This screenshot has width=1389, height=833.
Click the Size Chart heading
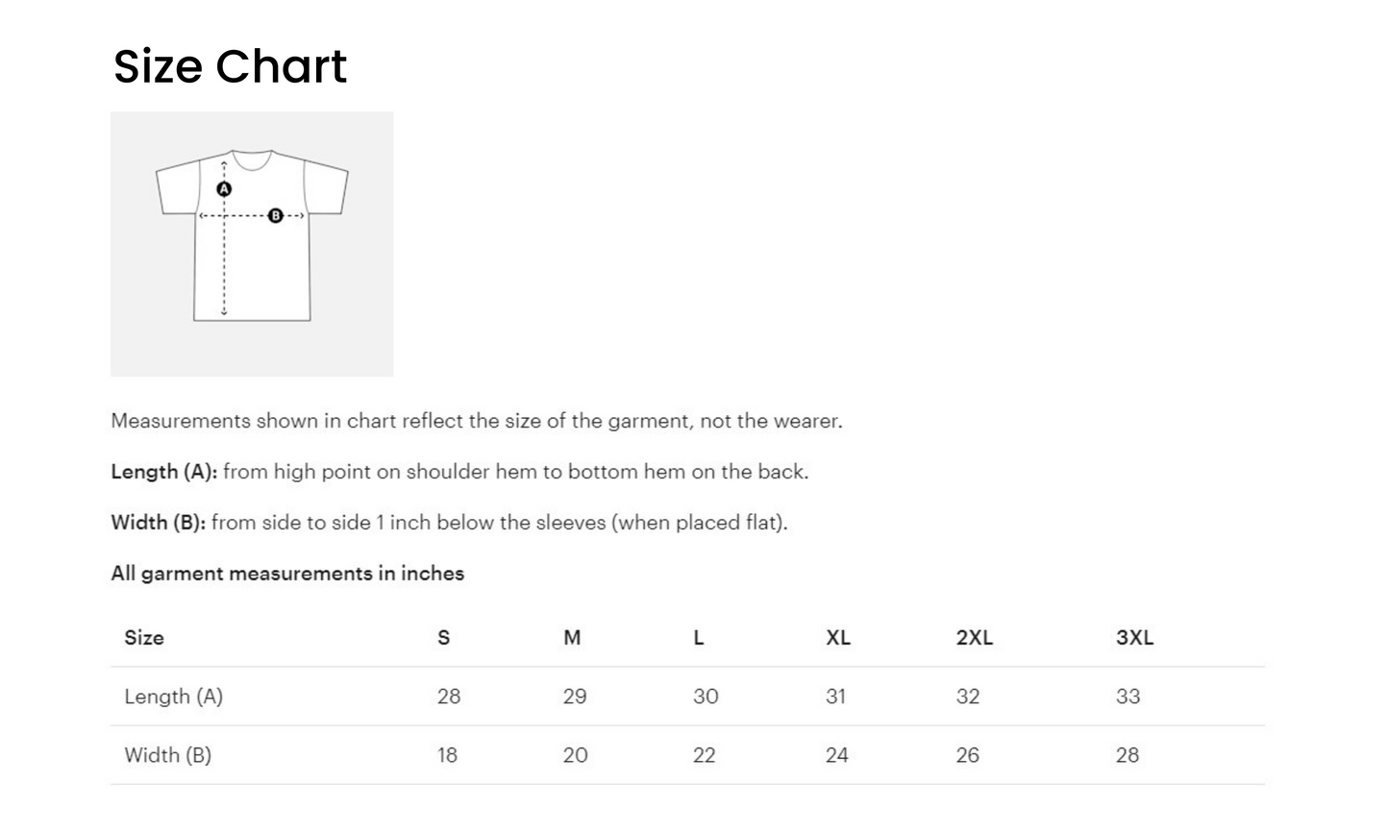230,66
